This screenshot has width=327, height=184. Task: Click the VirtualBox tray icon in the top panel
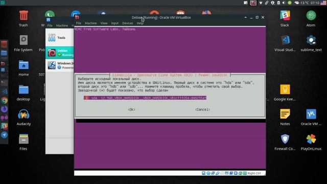click(x=253, y=3)
